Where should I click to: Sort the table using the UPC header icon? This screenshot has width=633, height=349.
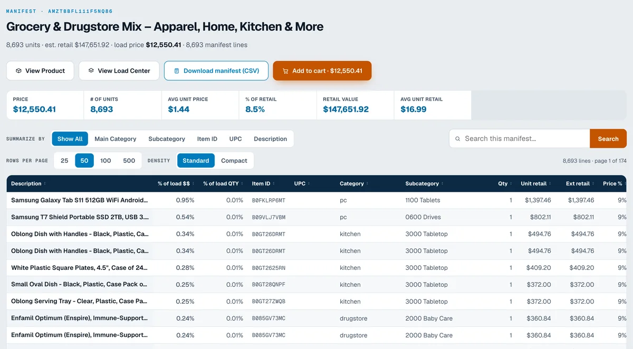[309, 184]
